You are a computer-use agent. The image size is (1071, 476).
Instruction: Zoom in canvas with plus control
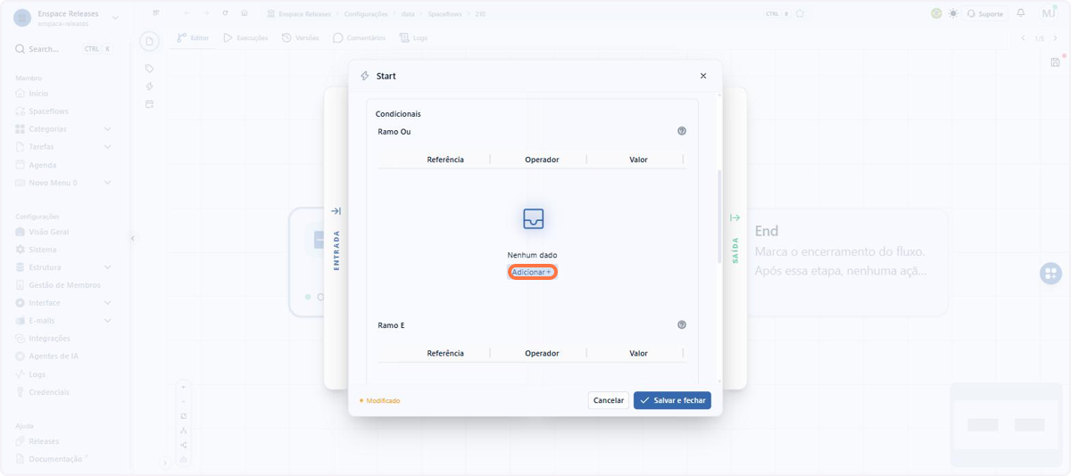183,388
